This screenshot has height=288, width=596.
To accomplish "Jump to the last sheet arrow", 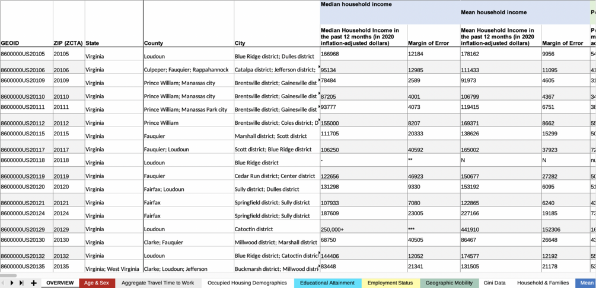I will (x=21, y=283).
